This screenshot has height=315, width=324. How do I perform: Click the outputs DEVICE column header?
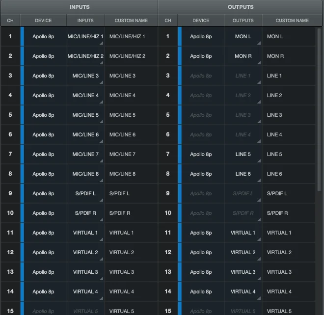201,21
